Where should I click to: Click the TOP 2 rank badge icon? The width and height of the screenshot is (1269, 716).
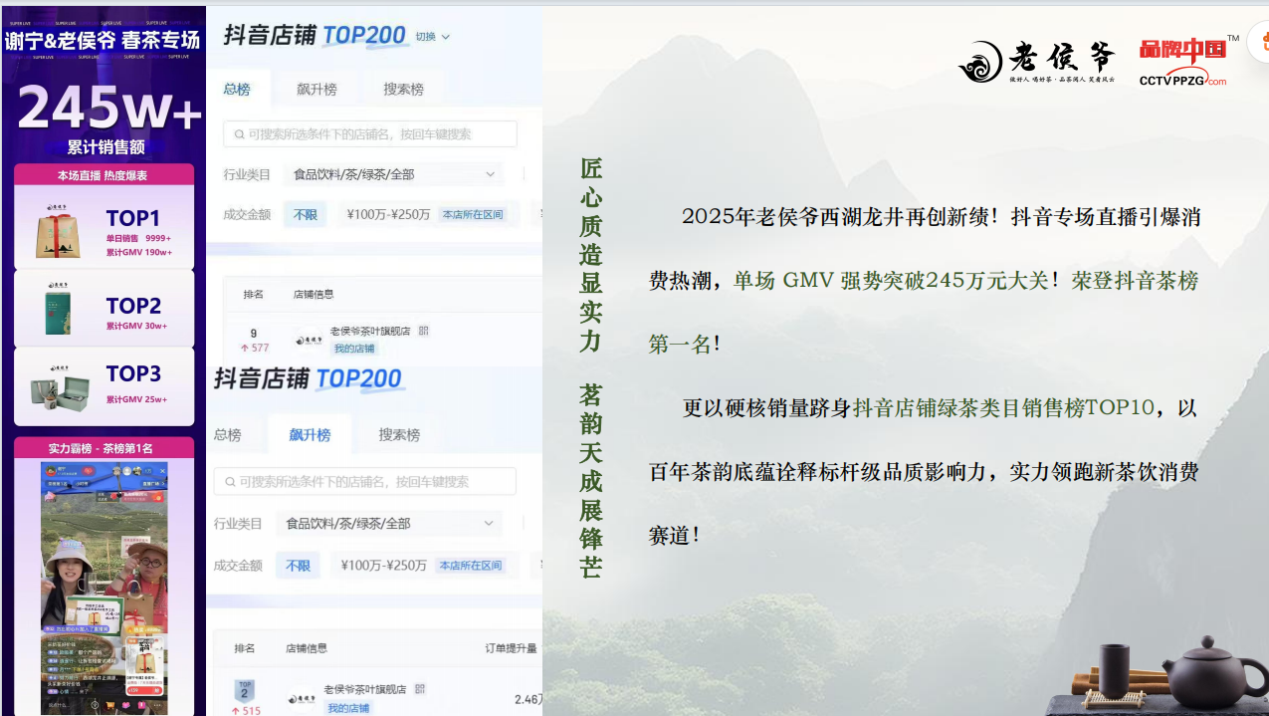pos(245,689)
